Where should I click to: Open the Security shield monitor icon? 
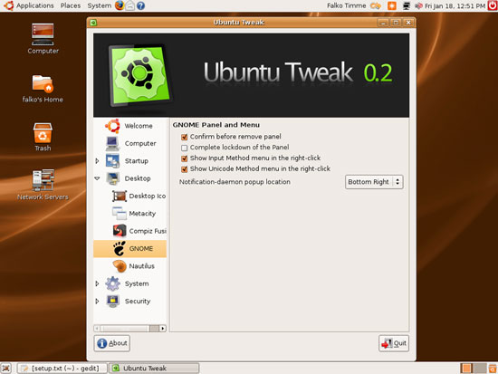pos(113,301)
